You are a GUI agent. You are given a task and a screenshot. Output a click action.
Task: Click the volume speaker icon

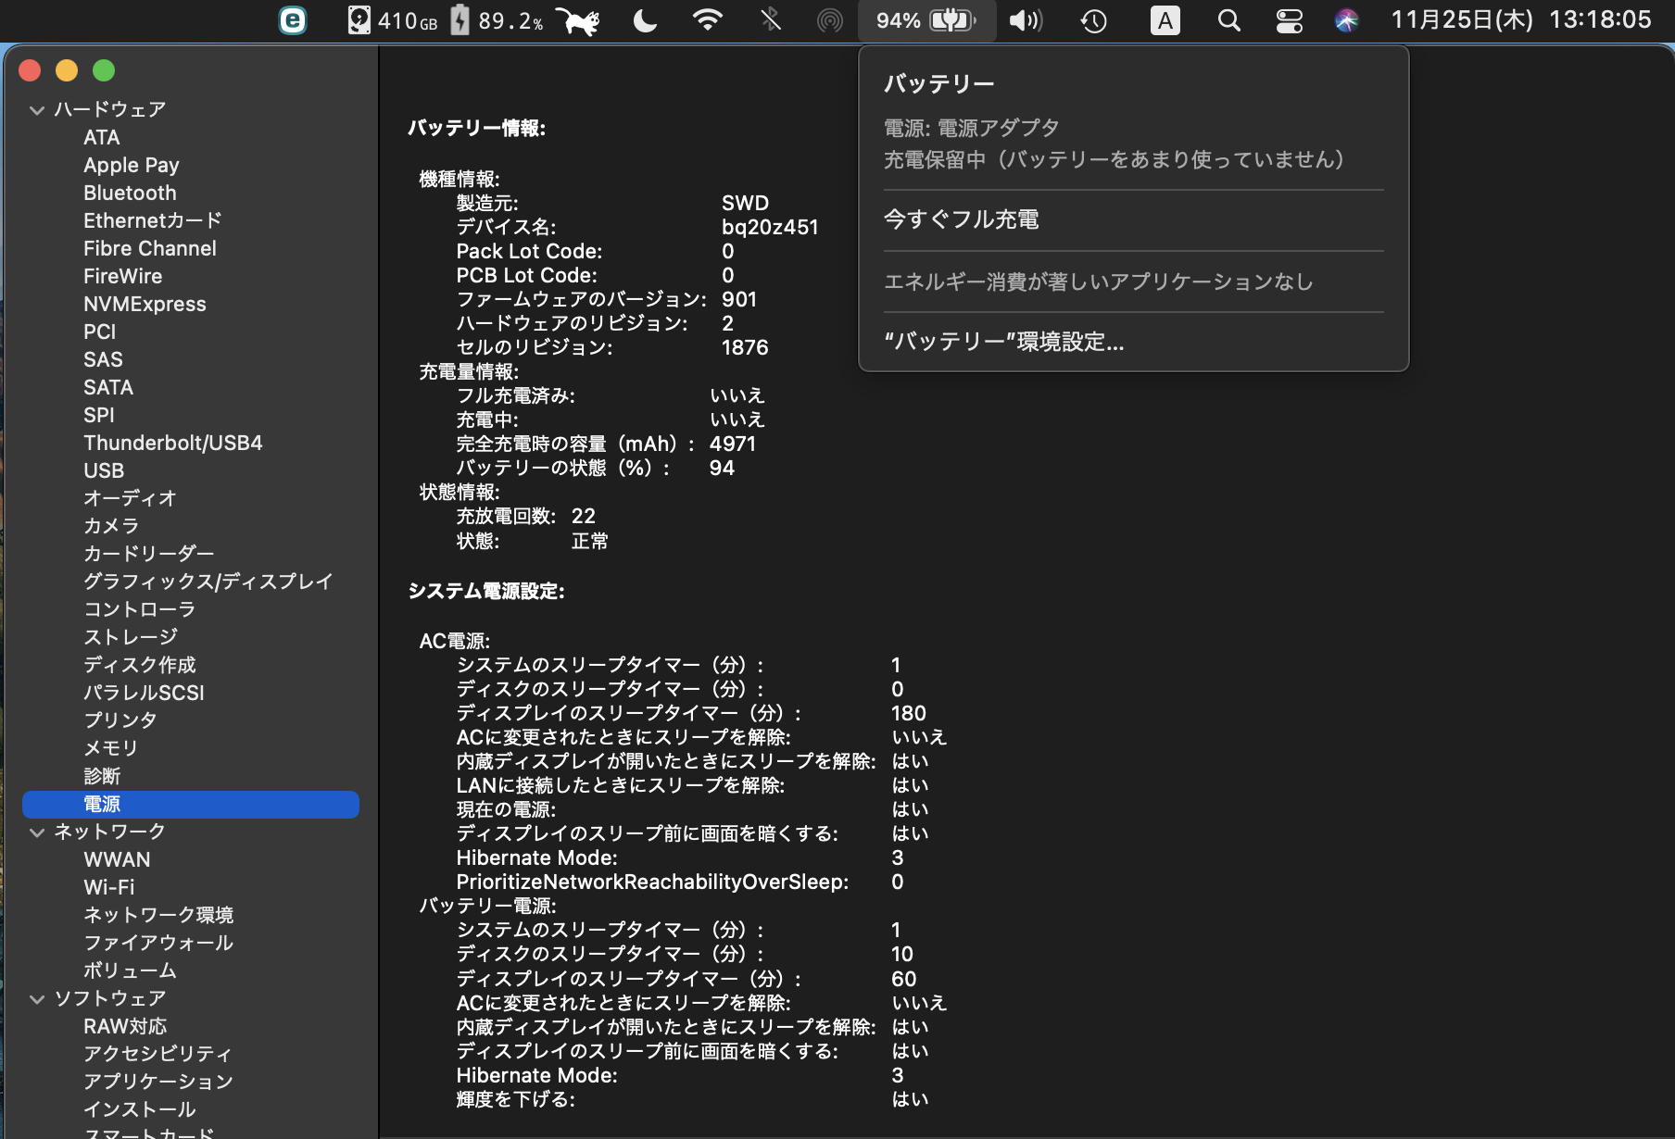point(1025,20)
